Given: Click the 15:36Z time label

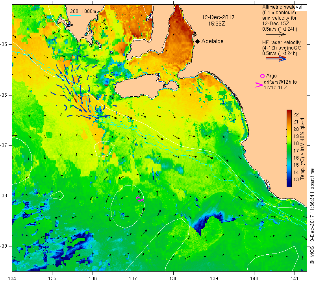Looking at the screenshot, I should (x=216, y=24).
